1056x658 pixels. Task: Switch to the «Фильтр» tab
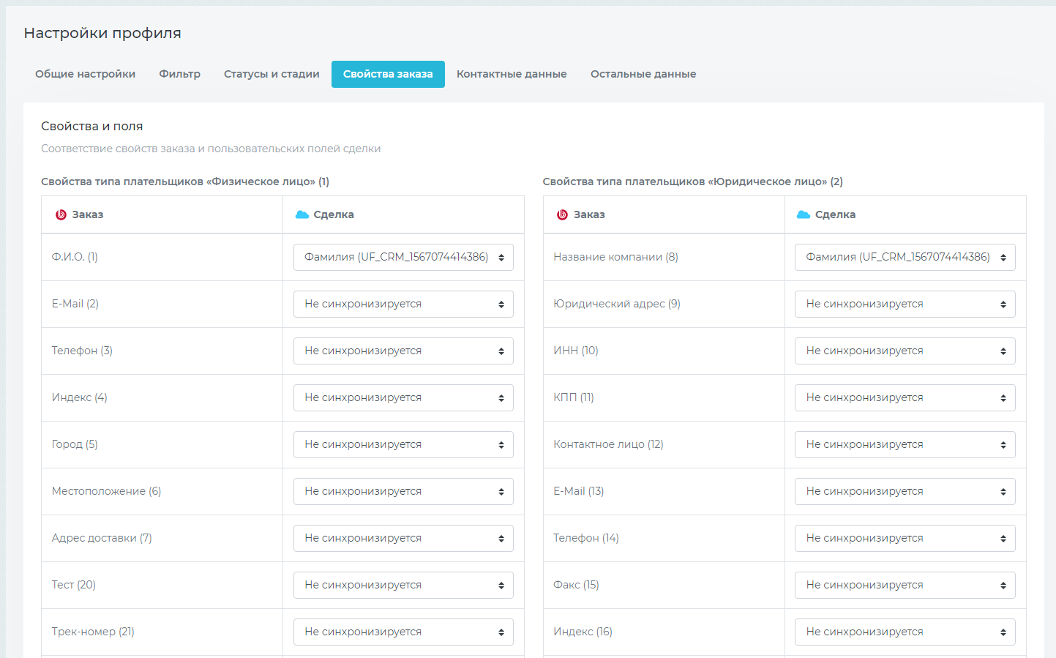coord(179,74)
